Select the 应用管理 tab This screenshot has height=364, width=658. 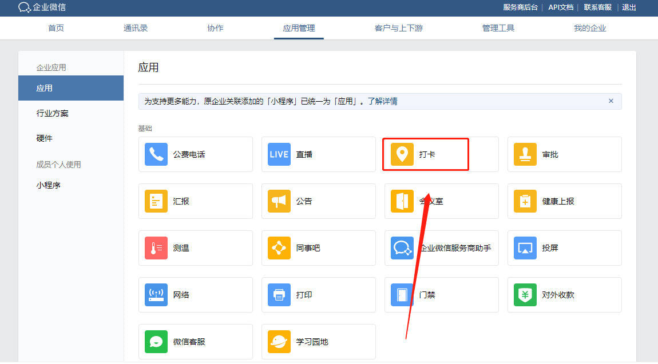coord(299,28)
